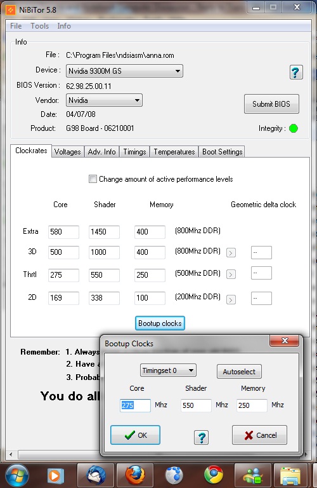Launch media player from taskbar
317x488 pixels.
tap(56, 475)
